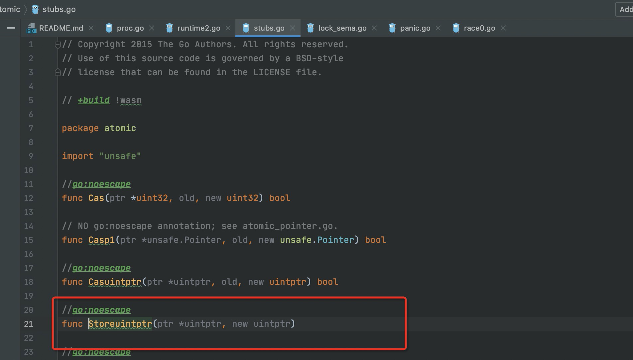
Task: Collapse the copyright comment block at line 1
Action: pyautogui.click(x=58, y=45)
